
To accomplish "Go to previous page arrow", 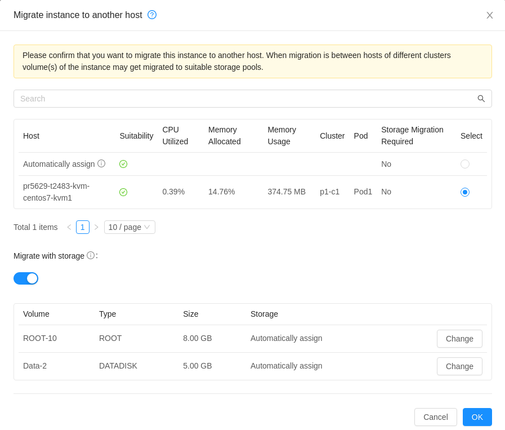I will tap(69, 227).
